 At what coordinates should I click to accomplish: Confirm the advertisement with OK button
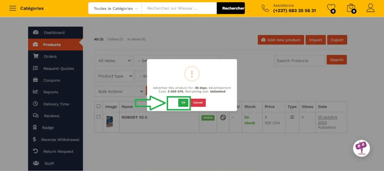coord(183,103)
